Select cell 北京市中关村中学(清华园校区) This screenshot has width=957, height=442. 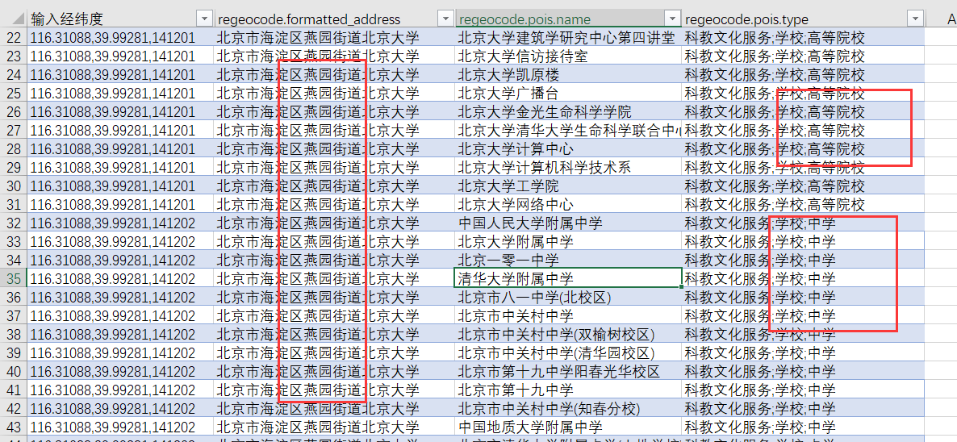[x=569, y=352]
